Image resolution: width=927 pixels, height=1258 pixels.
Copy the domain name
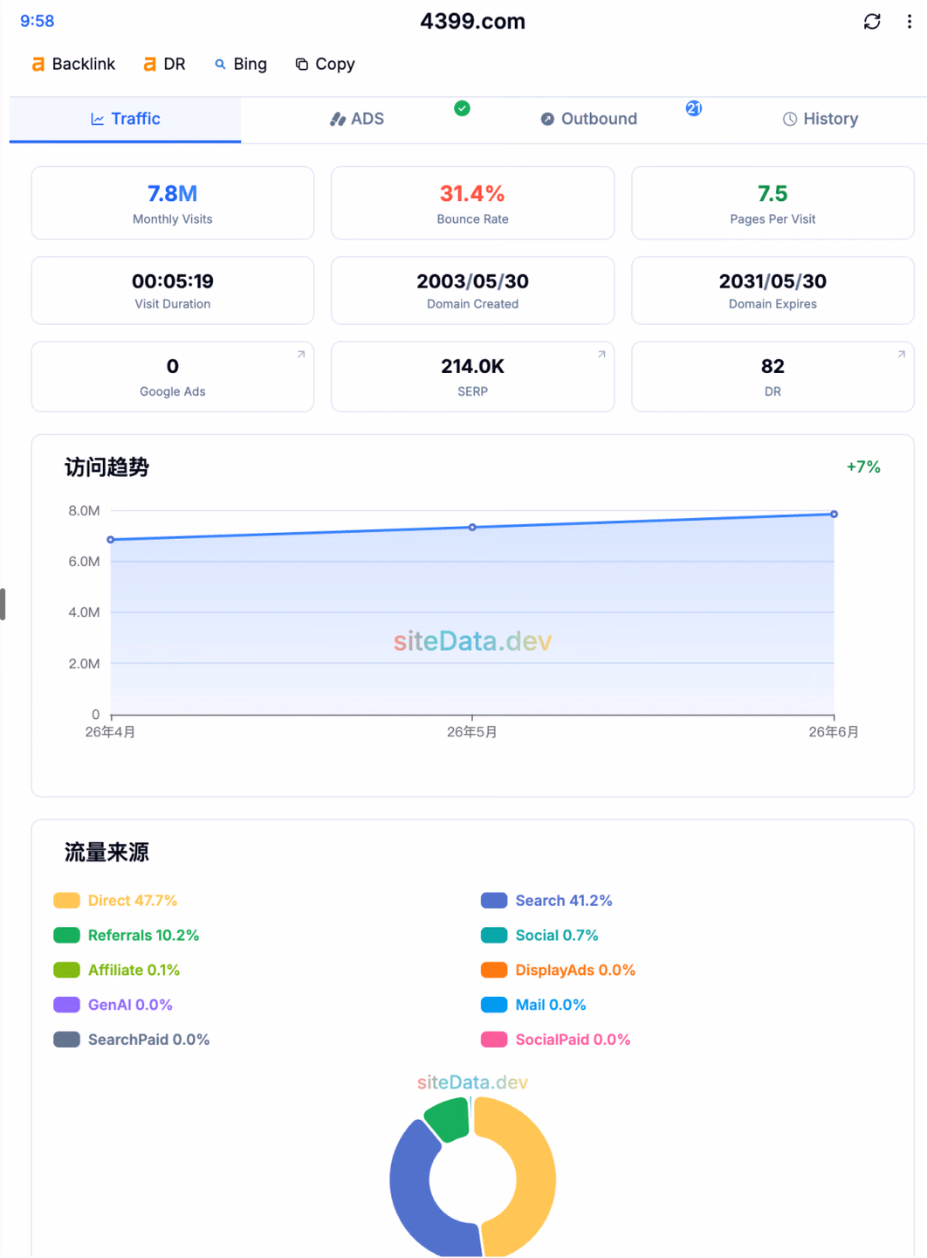pos(325,64)
